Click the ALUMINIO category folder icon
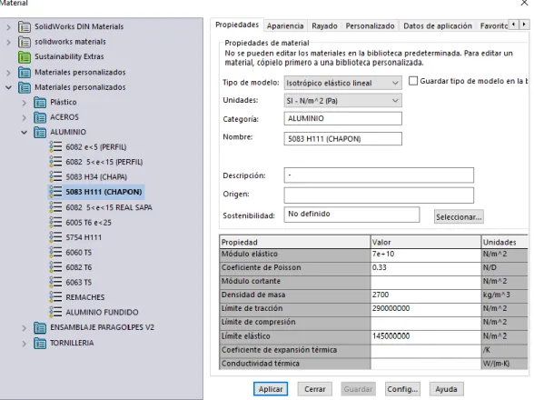The height and width of the screenshot is (400, 534). click(40, 133)
